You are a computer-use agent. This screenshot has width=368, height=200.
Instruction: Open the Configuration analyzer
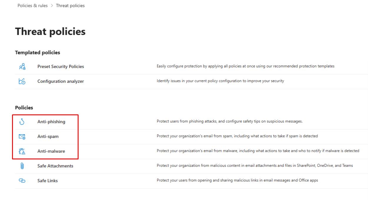click(x=61, y=81)
